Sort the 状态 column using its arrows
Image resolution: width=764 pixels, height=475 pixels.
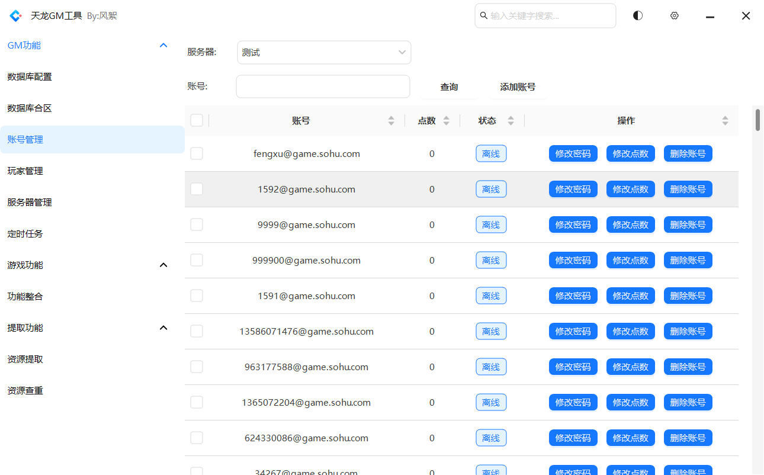pos(511,121)
